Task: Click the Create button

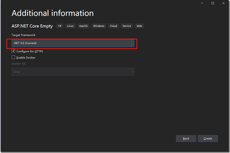Action: 208,139
